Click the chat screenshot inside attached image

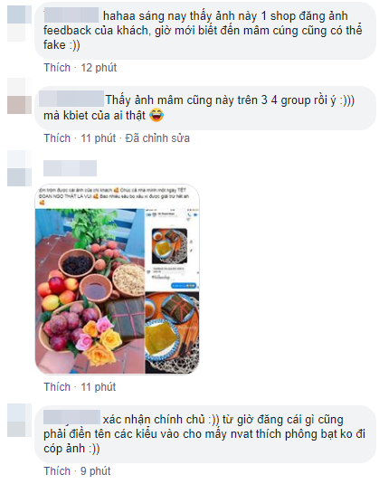click(x=172, y=250)
